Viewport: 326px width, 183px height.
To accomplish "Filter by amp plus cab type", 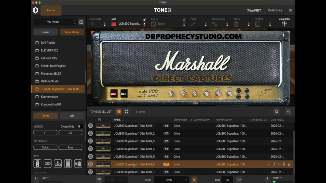I will click(x=68, y=164).
